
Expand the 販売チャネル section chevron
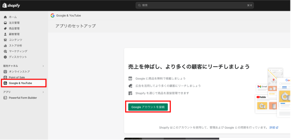(x=43, y=66)
